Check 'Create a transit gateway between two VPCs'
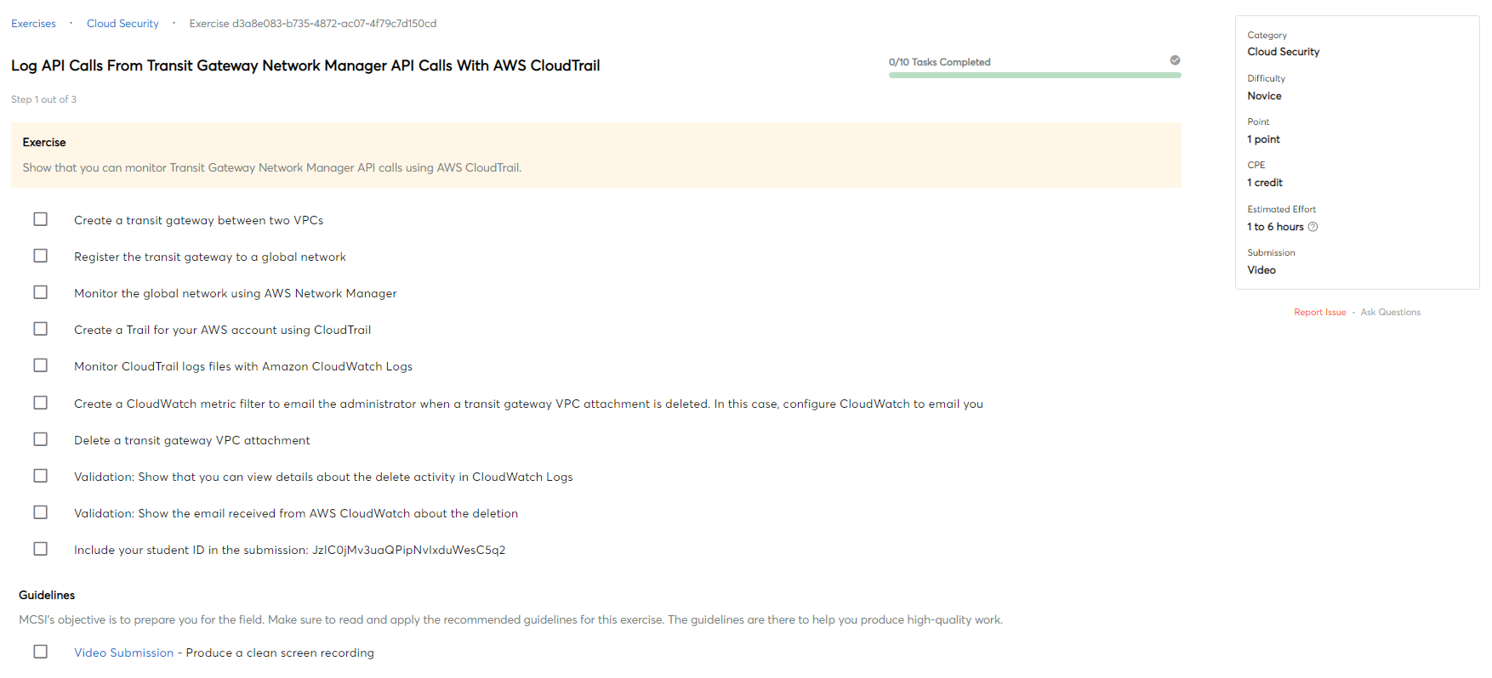This screenshot has height=678, width=1492. pyautogui.click(x=40, y=219)
